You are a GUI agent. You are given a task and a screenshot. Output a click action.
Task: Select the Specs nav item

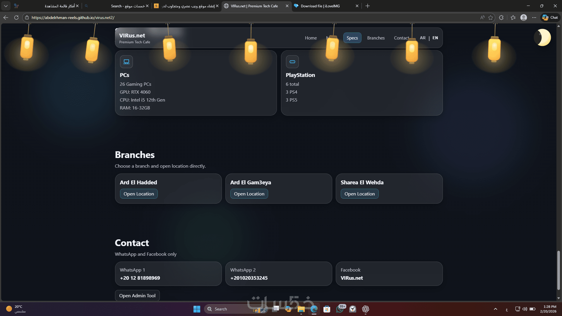(x=352, y=38)
